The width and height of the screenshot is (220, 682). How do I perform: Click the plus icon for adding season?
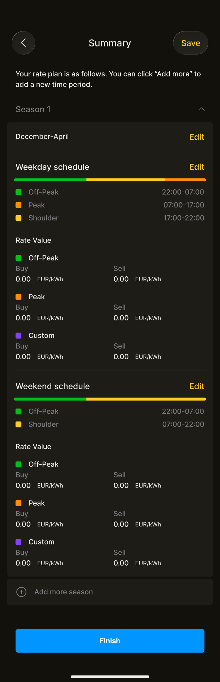(21, 592)
